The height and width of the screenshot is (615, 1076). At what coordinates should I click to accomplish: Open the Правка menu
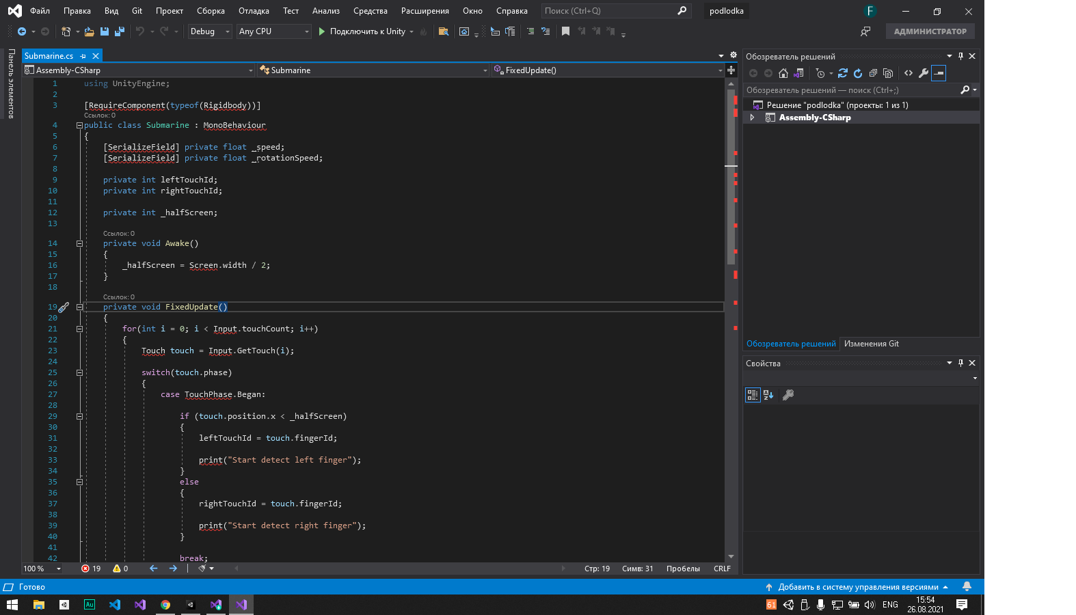77,11
